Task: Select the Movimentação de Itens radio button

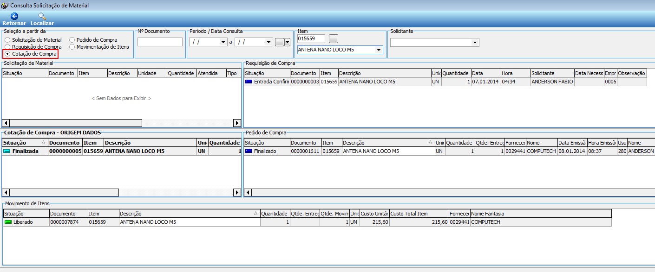Action: (x=72, y=47)
